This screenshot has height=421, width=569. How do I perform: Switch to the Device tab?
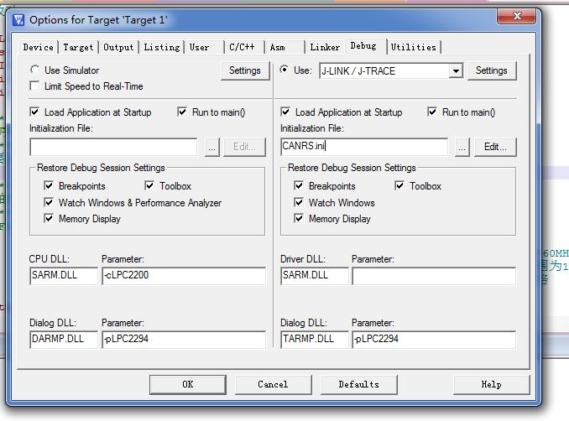point(38,47)
